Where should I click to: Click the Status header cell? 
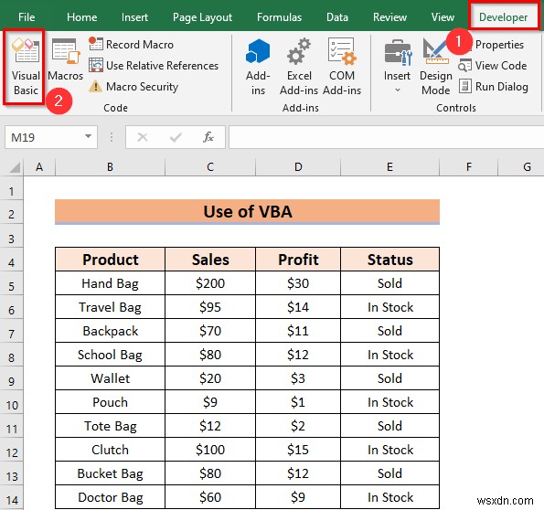point(390,260)
